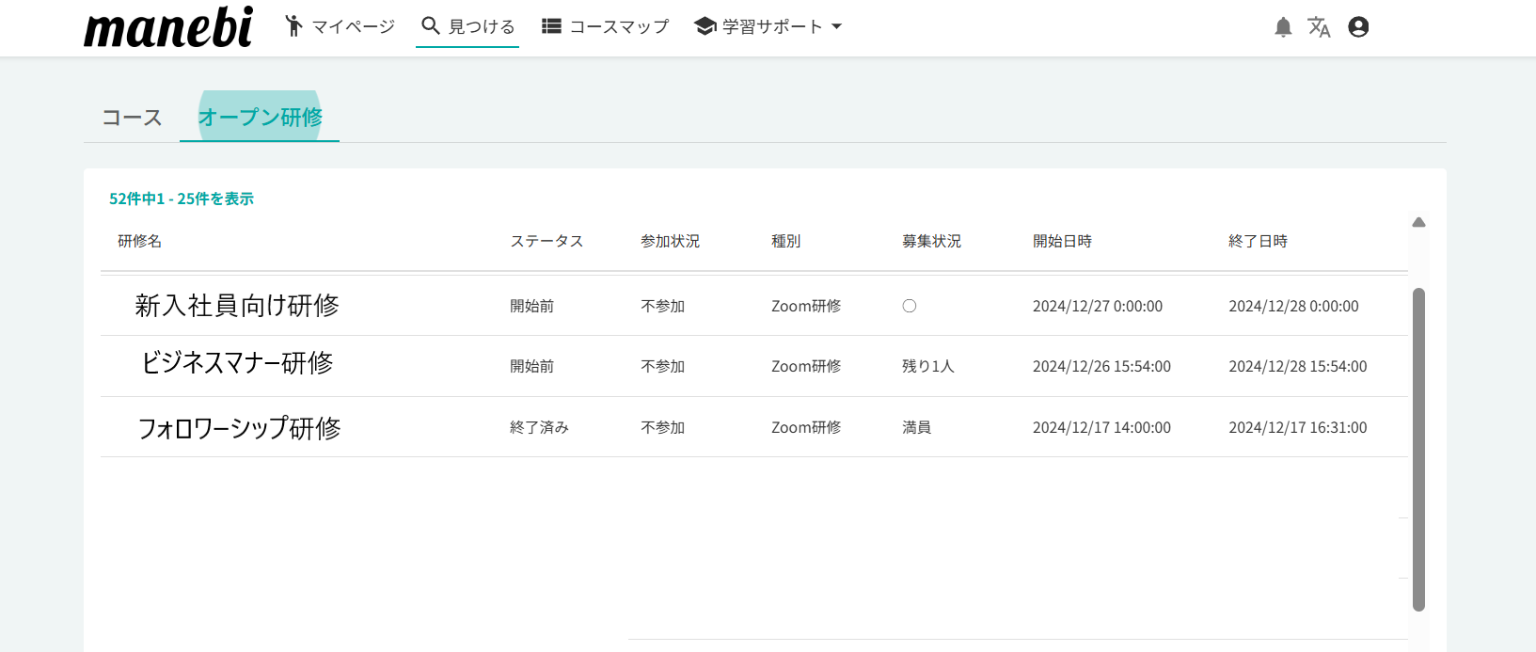The height and width of the screenshot is (652, 1536).
Task: Click the 募集状況 column header
Action: point(931,242)
